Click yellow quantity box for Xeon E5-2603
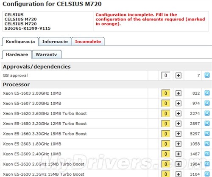 point(166,144)
